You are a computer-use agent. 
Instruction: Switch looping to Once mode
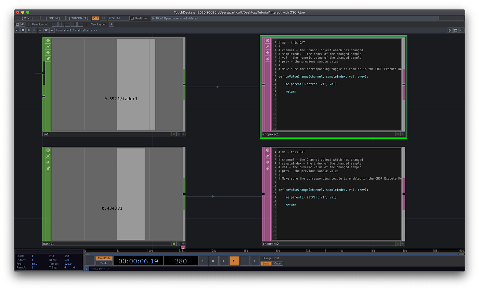[x=278, y=263]
